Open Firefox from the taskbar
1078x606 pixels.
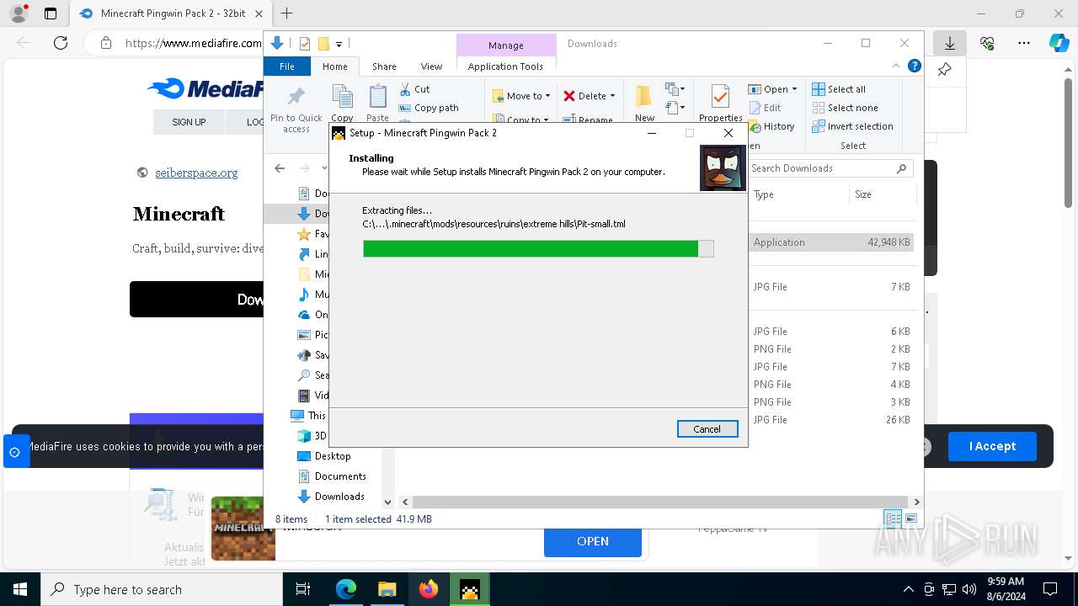[x=429, y=589]
